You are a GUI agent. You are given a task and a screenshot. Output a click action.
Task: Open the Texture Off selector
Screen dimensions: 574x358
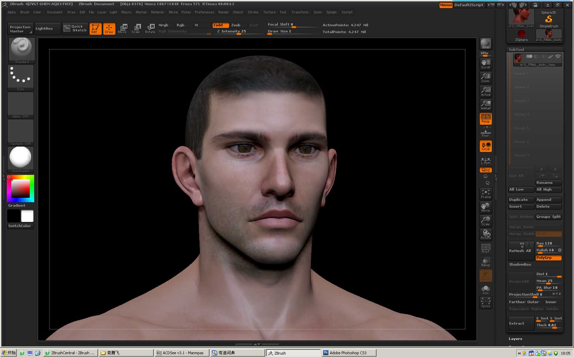click(x=20, y=132)
